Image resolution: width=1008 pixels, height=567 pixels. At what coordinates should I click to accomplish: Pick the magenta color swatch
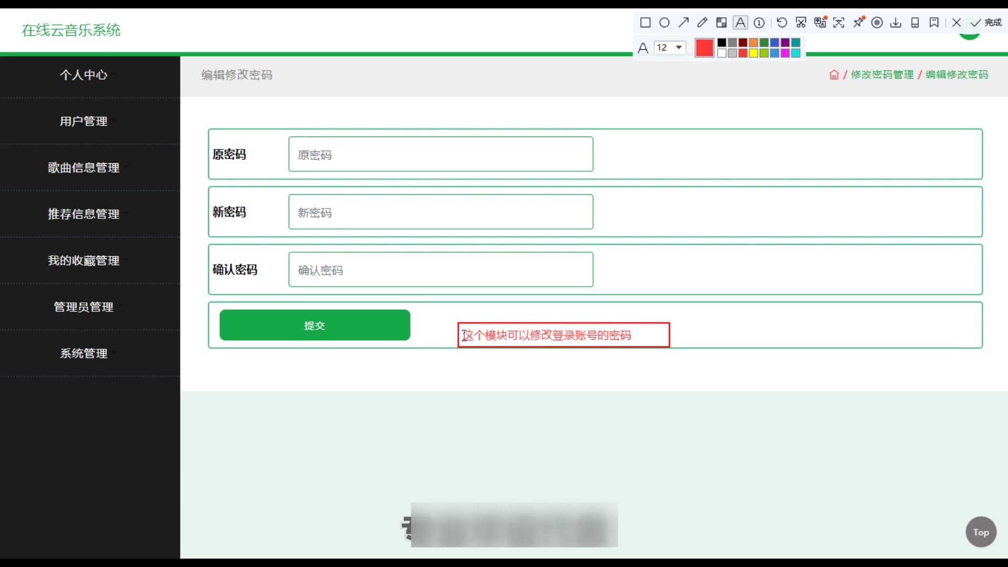point(785,53)
